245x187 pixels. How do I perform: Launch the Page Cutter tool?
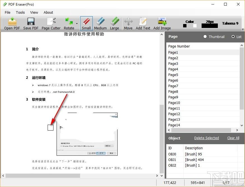tap(51, 23)
